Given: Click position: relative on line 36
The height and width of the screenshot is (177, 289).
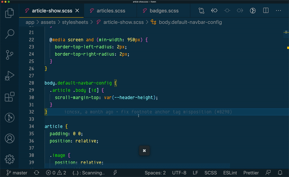Looking at the screenshot, I should tap(74, 141).
